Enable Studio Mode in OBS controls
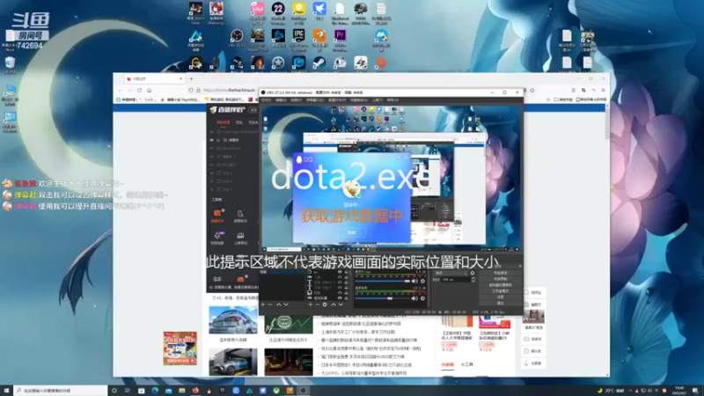This screenshot has height=396, width=704. pyautogui.click(x=501, y=291)
